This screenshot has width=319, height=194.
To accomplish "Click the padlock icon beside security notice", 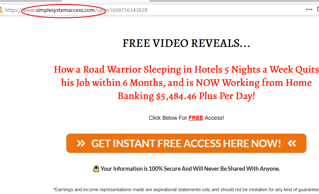I will tap(96, 169).
